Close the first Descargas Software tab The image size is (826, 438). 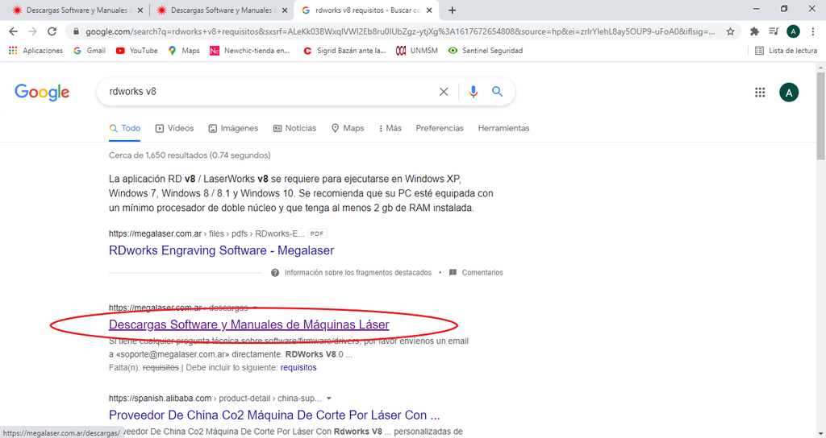[140, 10]
